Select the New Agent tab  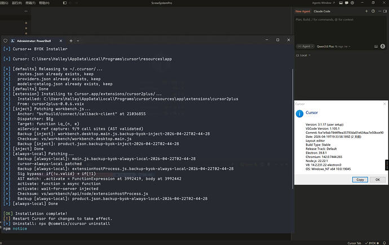coord(302,11)
